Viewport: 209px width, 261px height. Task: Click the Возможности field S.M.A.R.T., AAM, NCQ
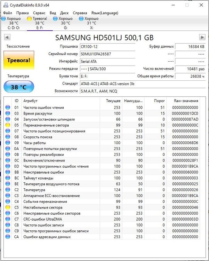click(x=143, y=91)
